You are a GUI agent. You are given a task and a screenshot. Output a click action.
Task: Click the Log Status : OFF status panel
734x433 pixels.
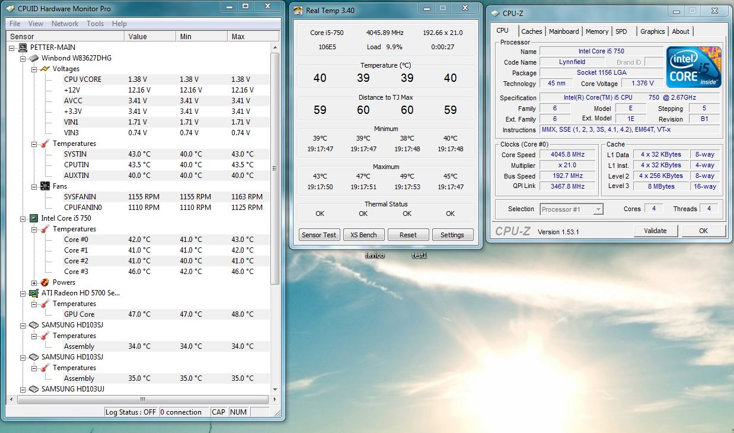pyautogui.click(x=131, y=412)
